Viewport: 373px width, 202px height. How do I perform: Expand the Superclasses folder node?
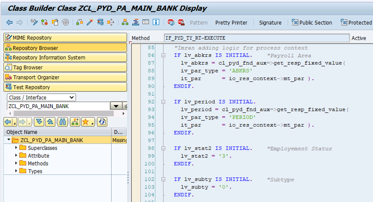tap(17, 148)
